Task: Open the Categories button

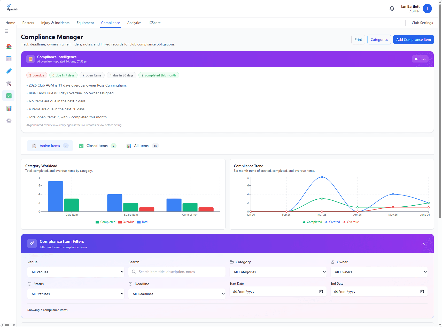Action: [x=379, y=40]
